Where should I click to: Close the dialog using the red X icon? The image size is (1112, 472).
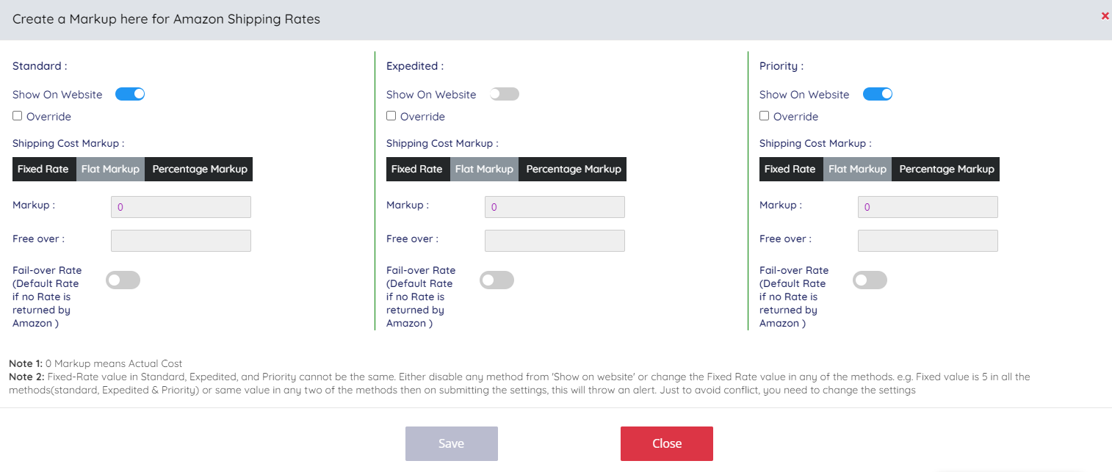[1105, 15]
